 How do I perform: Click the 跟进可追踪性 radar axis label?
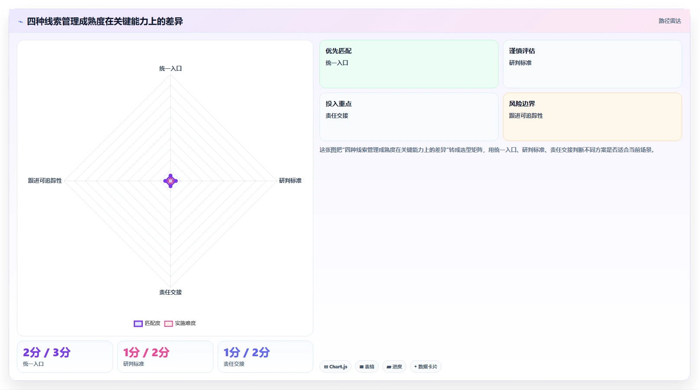[45, 180]
